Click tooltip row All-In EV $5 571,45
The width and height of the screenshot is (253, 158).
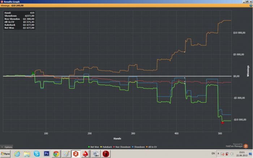pos(19,22)
